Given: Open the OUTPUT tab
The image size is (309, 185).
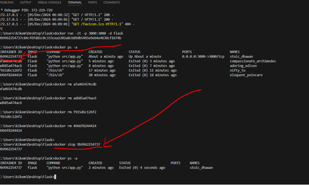Looking at the screenshot, I should pos(25,3).
